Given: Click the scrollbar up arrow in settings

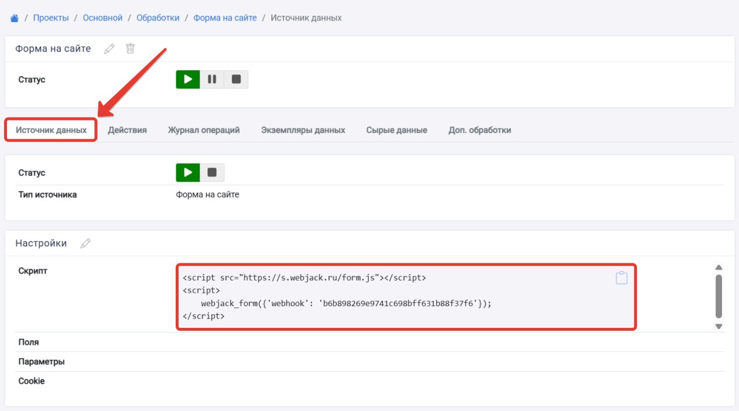Looking at the screenshot, I should [x=719, y=268].
